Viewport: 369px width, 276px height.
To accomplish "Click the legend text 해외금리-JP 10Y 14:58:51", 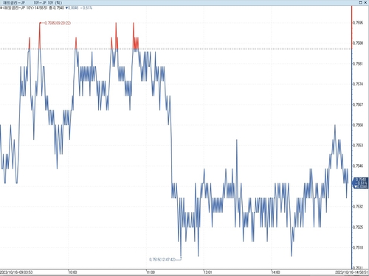I will point(25,8).
